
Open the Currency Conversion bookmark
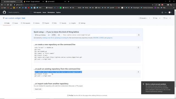[x=147, y=8]
